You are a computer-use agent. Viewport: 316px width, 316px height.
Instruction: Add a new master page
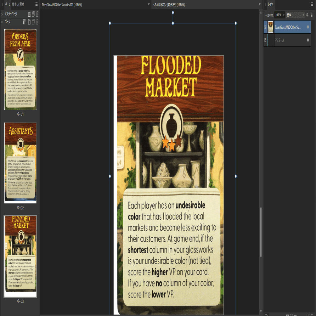click(29, 14)
